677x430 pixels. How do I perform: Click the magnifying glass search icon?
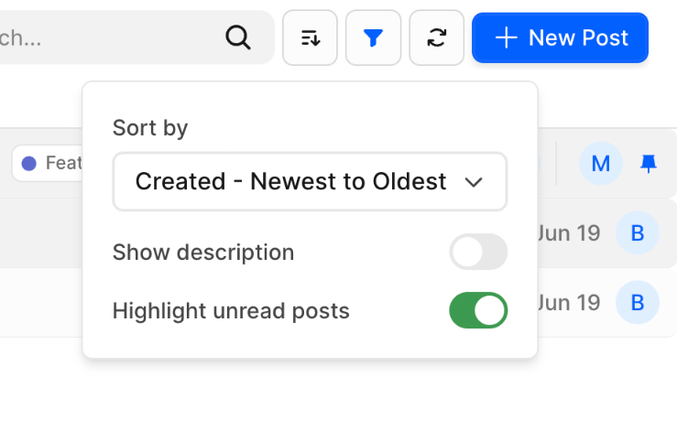click(237, 38)
